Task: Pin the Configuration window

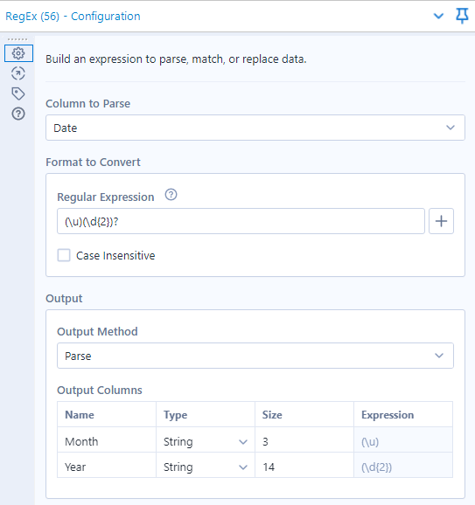Action: point(462,16)
